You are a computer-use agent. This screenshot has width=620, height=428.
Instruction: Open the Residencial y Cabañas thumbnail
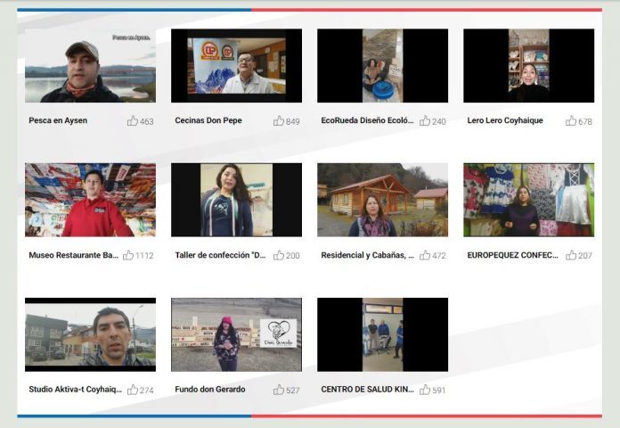click(x=383, y=200)
